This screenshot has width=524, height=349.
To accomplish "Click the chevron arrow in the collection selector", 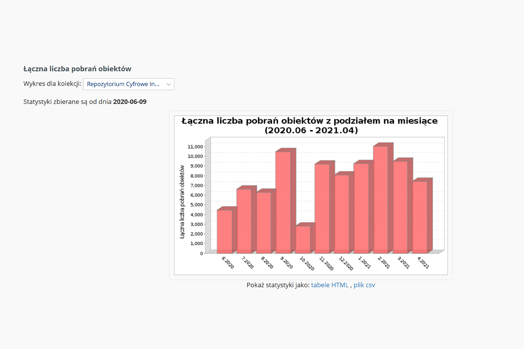I will pos(168,84).
